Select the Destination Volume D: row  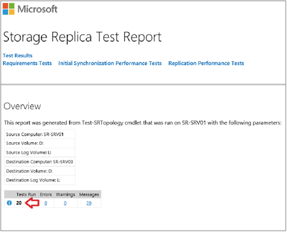40,171
